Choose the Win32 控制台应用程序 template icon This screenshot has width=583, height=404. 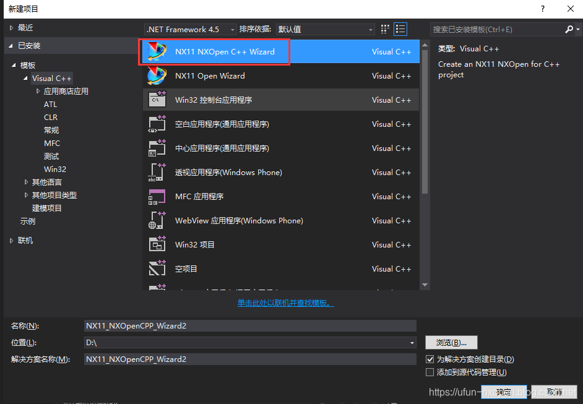[157, 100]
